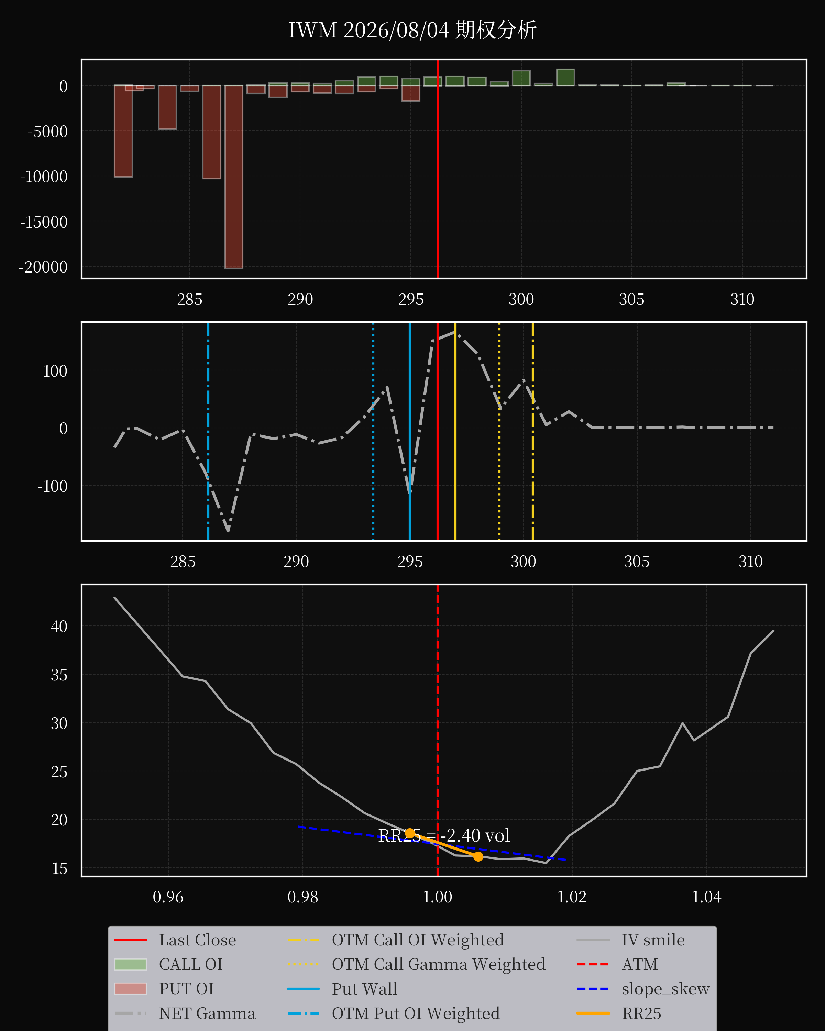Click the red PUT OI legend swatch
Image resolution: width=825 pixels, height=1031 pixels.
(131, 988)
